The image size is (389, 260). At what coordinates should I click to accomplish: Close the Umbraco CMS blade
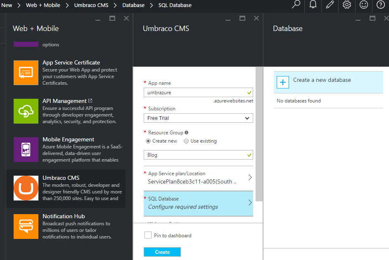256,18
